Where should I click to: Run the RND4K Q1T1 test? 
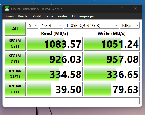(15, 89)
